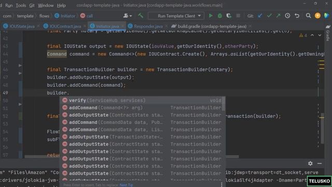The width and height of the screenshot is (332, 187).
Task: Click the template breadcrumb
Action: [25, 16]
